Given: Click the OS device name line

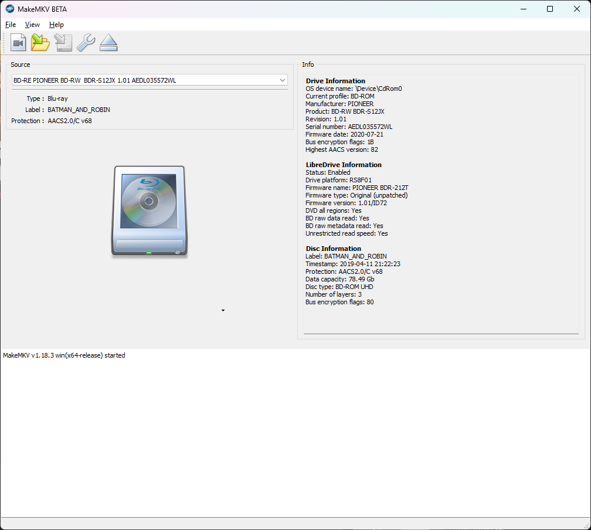Looking at the screenshot, I should [354, 89].
